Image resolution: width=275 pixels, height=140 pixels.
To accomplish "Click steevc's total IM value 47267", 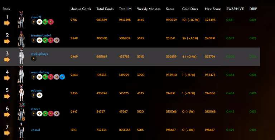I will point(123,112).
